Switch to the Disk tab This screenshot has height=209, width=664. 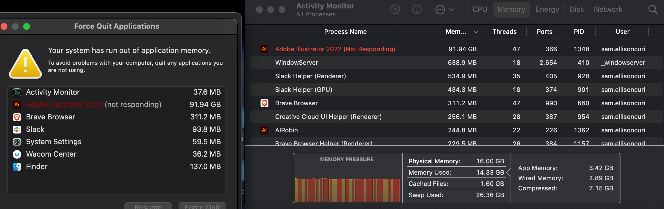[x=576, y=10]
